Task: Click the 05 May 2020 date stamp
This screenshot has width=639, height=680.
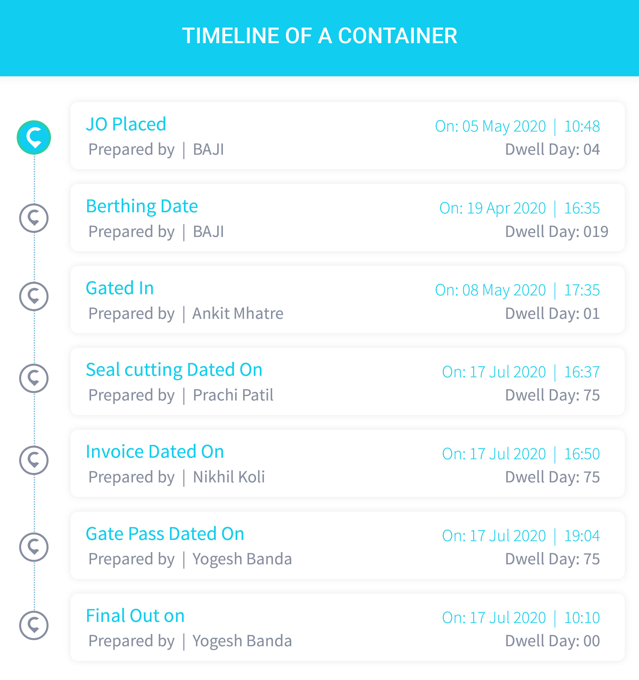Action: [504, 126]
